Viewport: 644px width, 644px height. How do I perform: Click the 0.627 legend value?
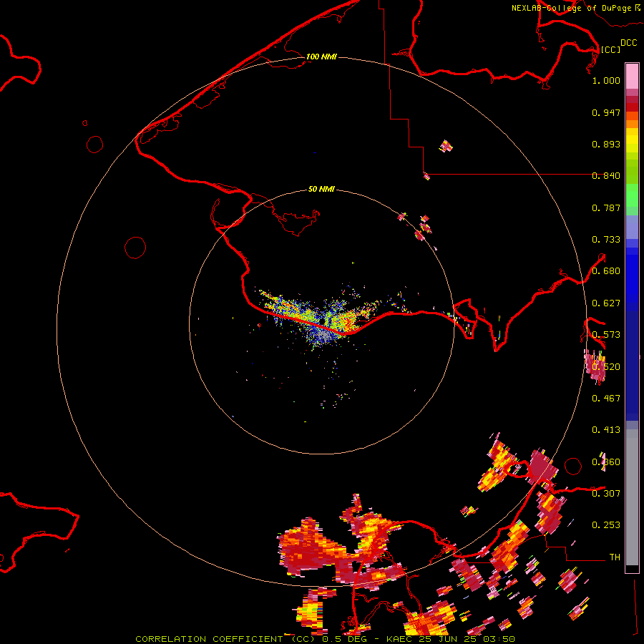pyautogui.click(x=606, y=303)
